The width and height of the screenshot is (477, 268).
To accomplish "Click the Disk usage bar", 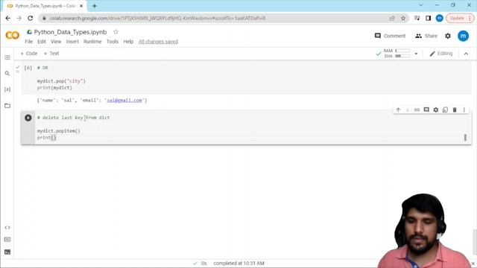I will click(402, 57).
